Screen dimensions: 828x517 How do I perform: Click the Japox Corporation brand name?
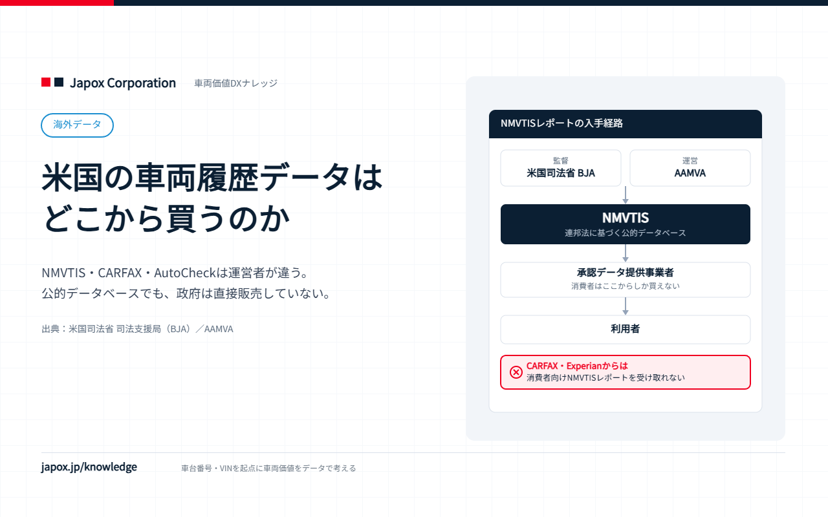123,83
